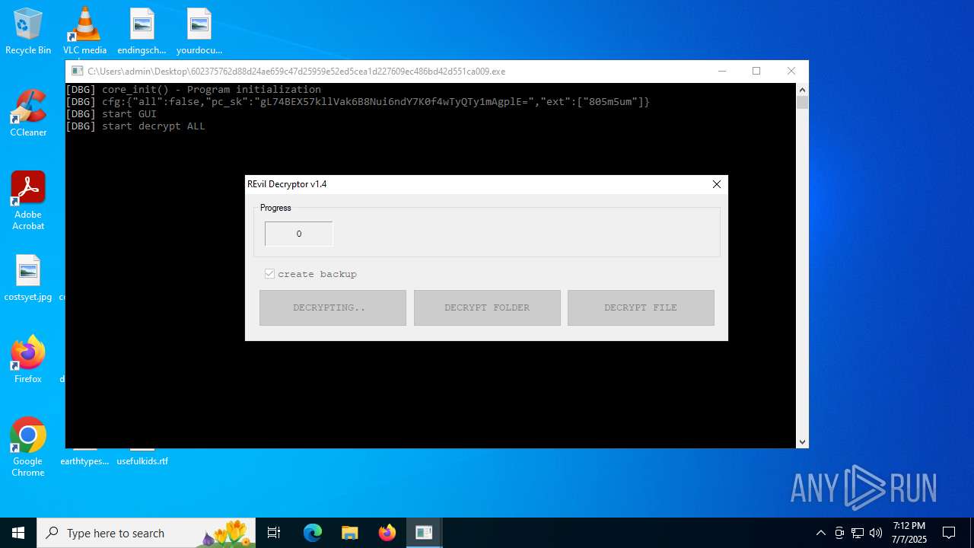Open File Explorer from the taskbar

click(349, 533)
